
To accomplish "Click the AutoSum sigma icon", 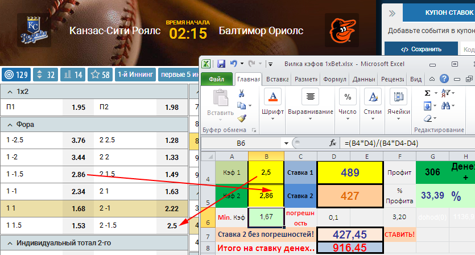I will tap(427, 93).
